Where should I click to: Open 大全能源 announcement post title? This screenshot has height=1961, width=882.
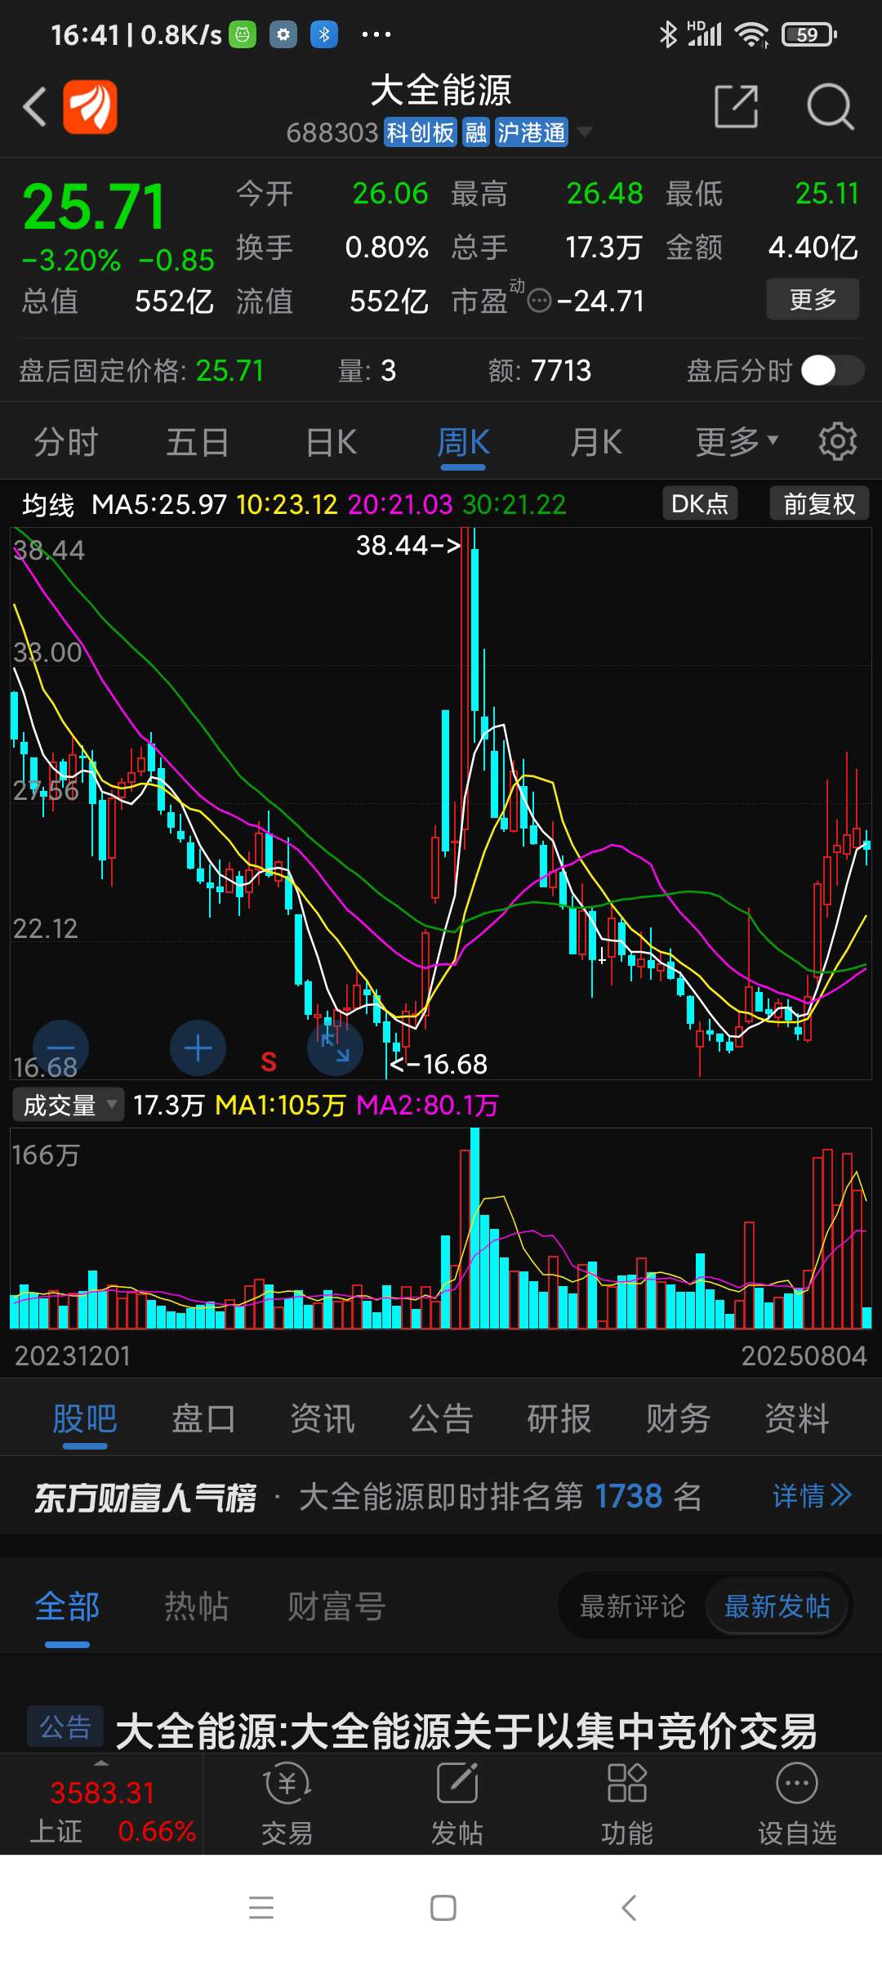[x=466, y=1730]
